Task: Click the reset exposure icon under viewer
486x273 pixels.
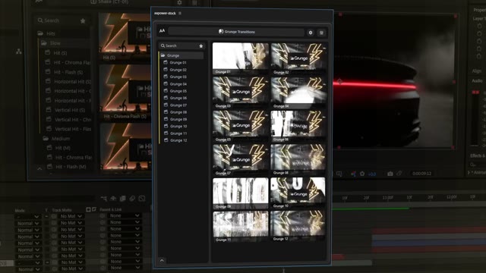Action: pyautogui.click(x=362, y=174)
